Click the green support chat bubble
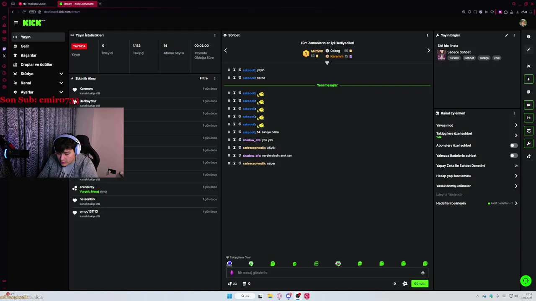 point(526,281)
